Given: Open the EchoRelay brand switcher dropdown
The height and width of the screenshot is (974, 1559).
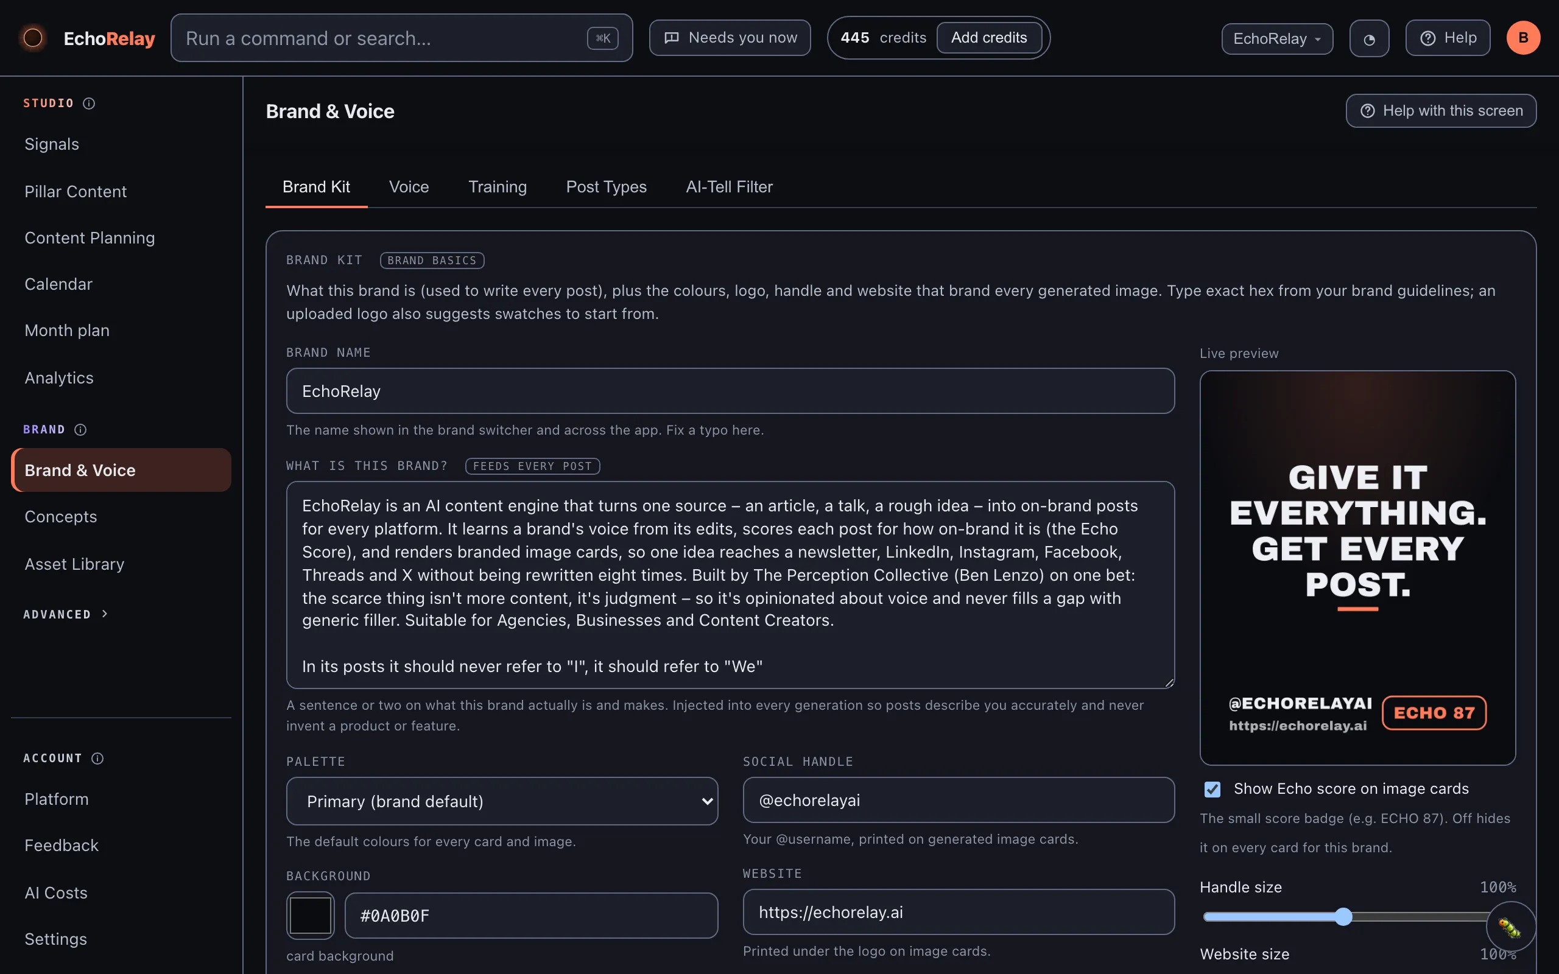Looking at the screenshot, I should pos(1277,38).
